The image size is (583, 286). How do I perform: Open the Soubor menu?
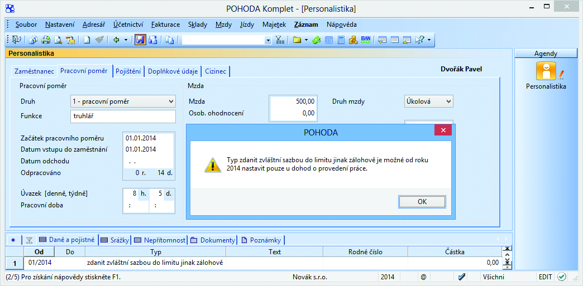click(x=26, y=25)
